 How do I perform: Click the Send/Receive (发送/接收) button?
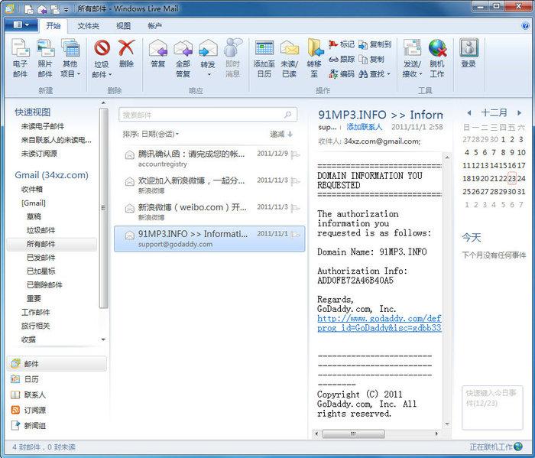pos(412,58)
